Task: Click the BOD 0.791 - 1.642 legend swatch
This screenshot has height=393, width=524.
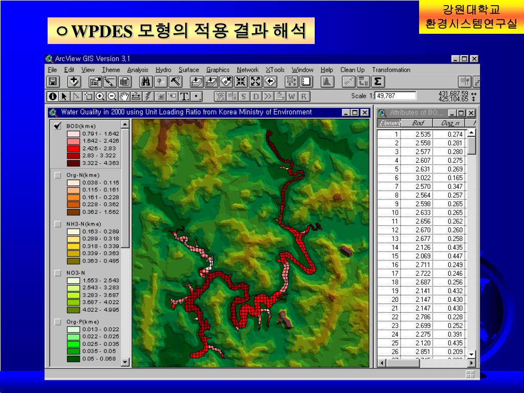Action: tap(73, 134)
